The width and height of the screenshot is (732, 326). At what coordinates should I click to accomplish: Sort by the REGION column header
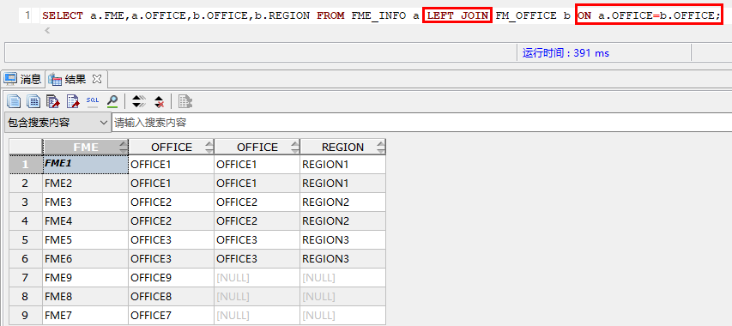(343, 147)
